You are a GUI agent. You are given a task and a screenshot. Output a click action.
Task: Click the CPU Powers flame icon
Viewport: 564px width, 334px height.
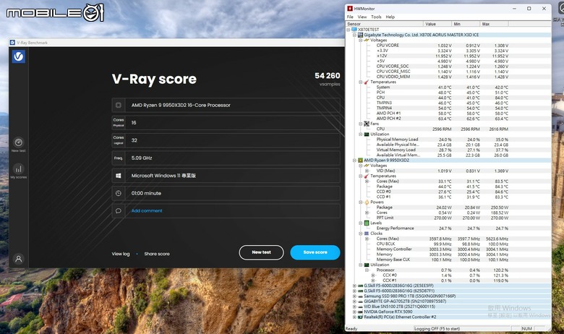click(367, 202)
